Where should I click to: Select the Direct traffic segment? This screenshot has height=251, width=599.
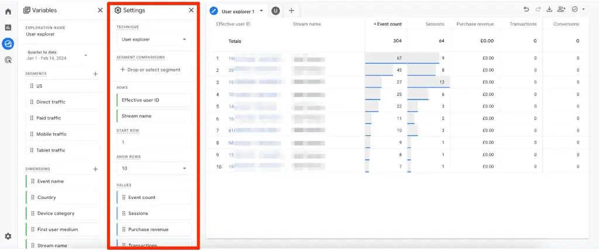[x=63, y=102]
